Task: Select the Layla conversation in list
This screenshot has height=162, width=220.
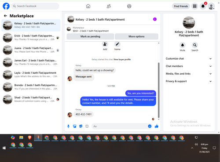Action: (x=31, y=75)
